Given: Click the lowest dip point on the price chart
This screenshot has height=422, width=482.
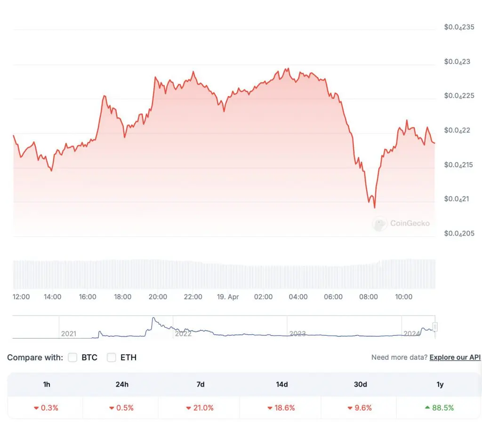Looking at the screenshot, I should 374,207.
